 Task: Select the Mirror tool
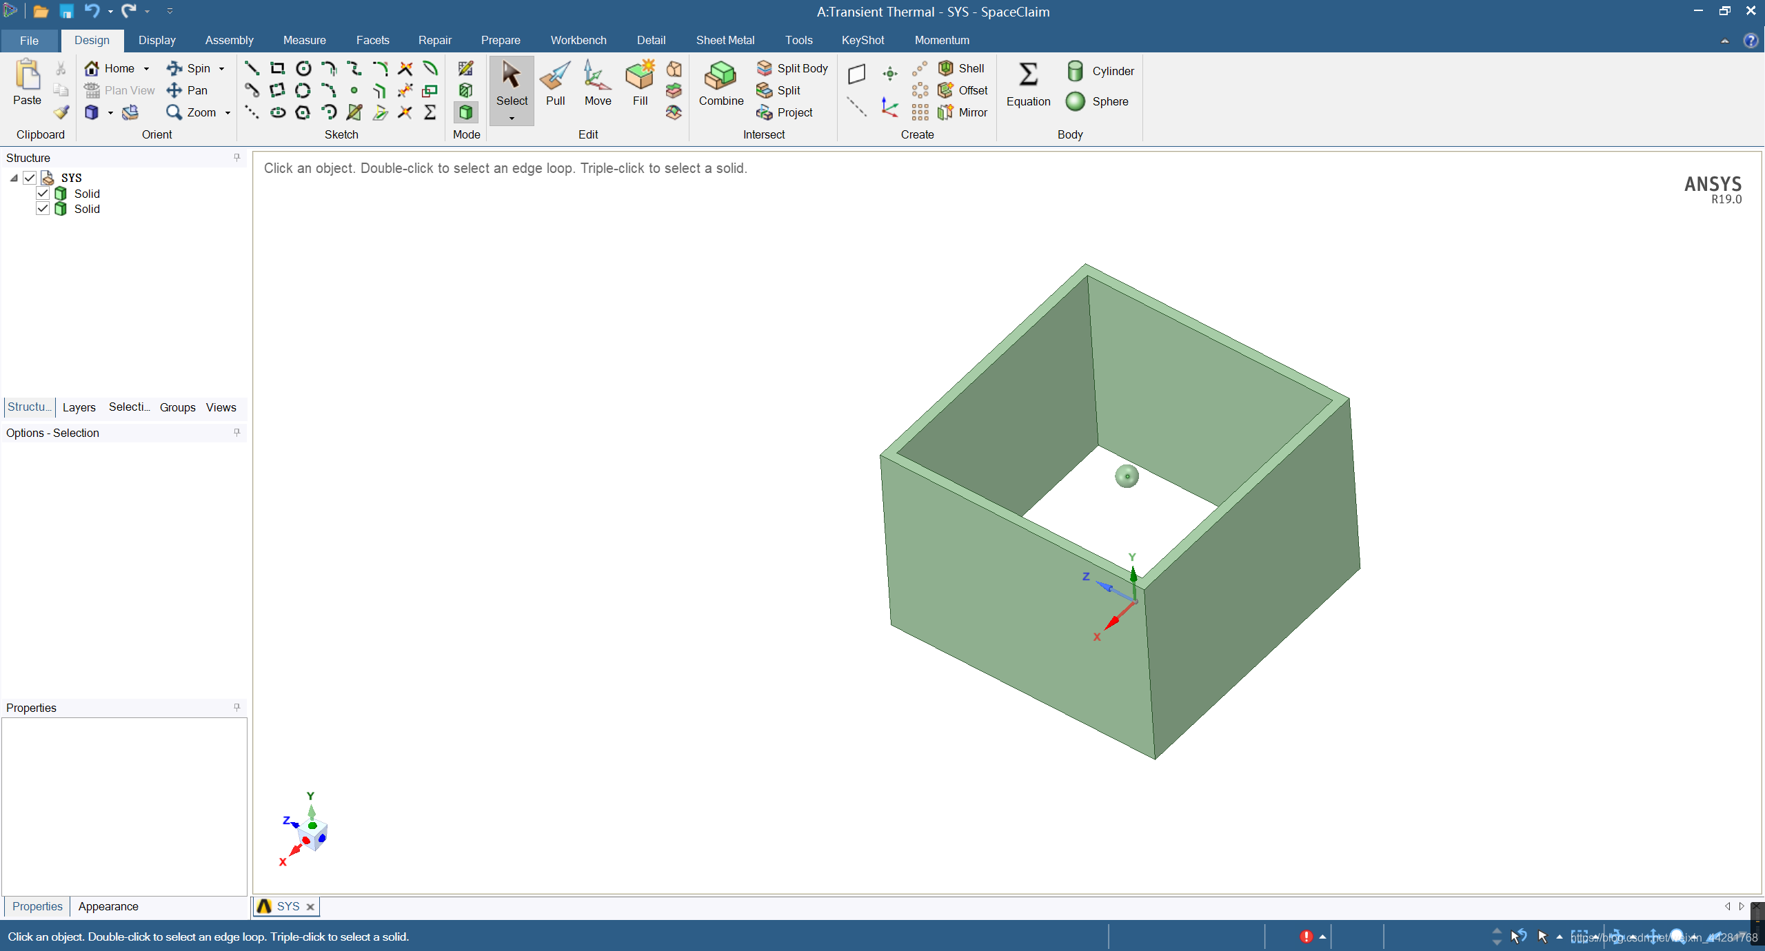tap(963, 112)
